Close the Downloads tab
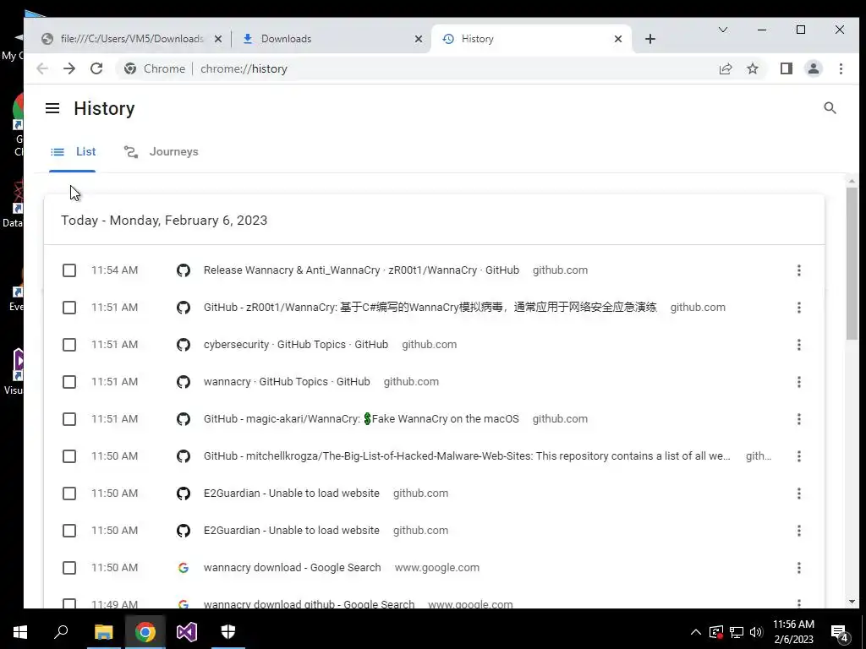This screenshot has width=866, height=649. 418,39
